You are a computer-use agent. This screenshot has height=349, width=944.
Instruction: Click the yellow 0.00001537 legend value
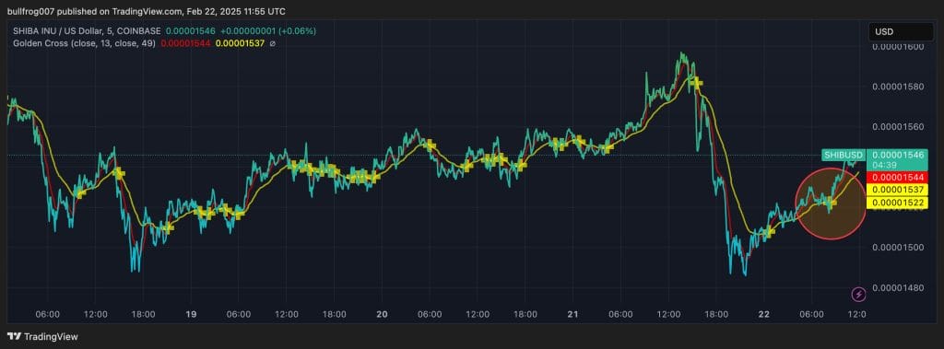coord(241,43)
